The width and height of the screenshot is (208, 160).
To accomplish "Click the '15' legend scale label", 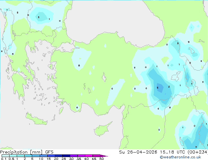I will 49,159.
